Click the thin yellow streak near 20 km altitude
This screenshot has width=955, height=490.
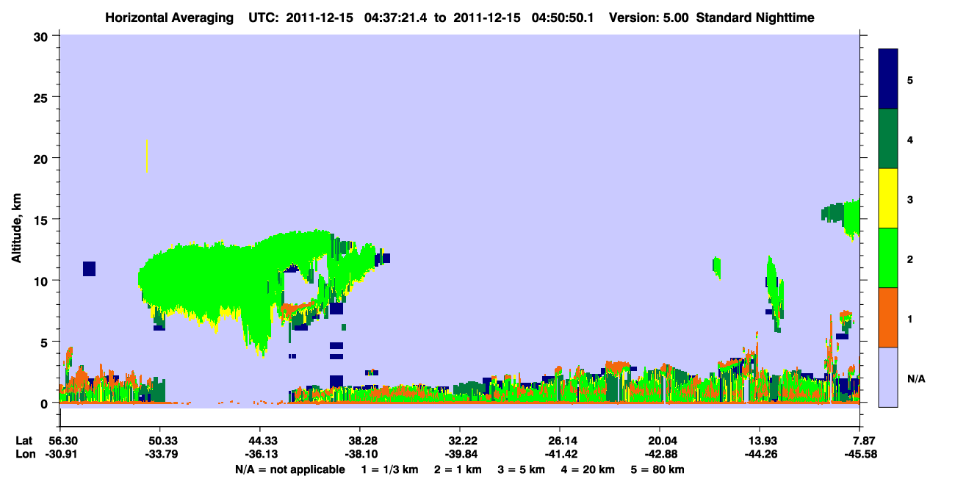147,156
